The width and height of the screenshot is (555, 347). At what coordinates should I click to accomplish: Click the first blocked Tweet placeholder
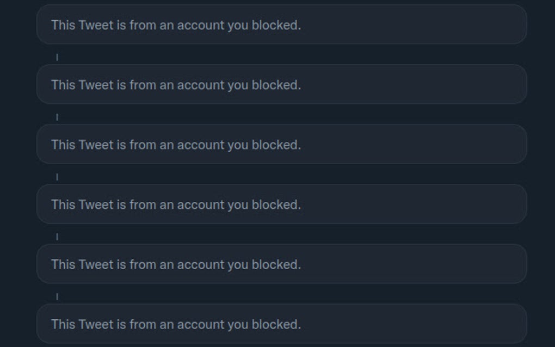(281, 24)
